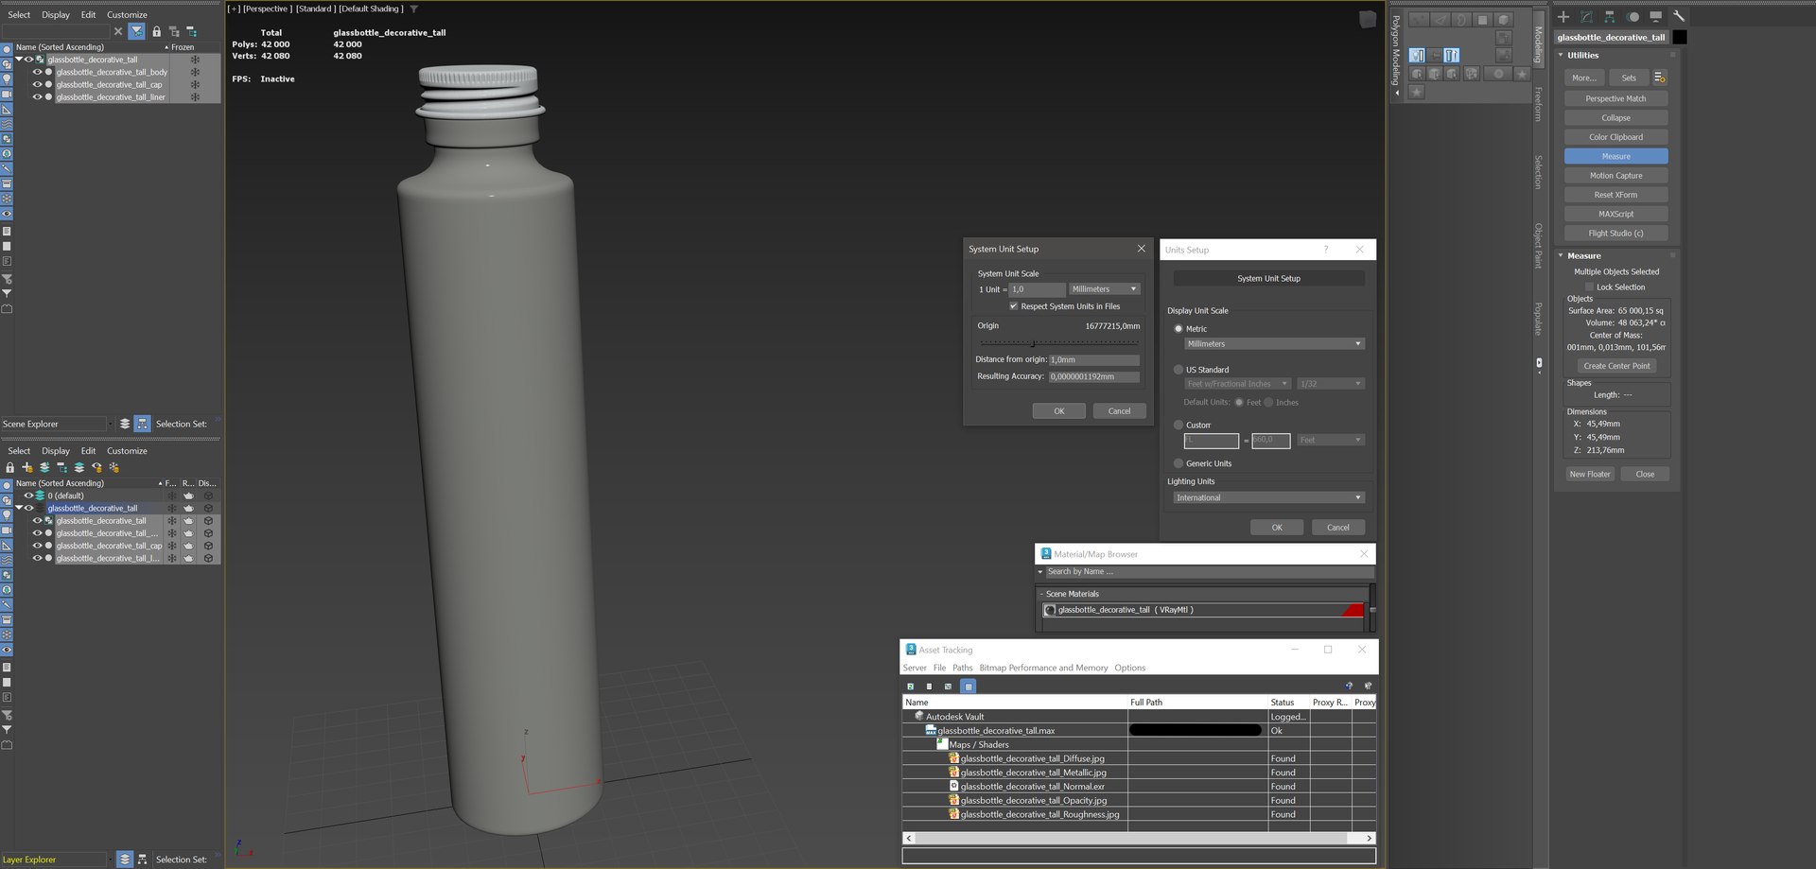This screenshot has width=1816, height=869.
Task: Open the Metric Millimeters dropdown in Units Setup
Action: (1274, 344)
